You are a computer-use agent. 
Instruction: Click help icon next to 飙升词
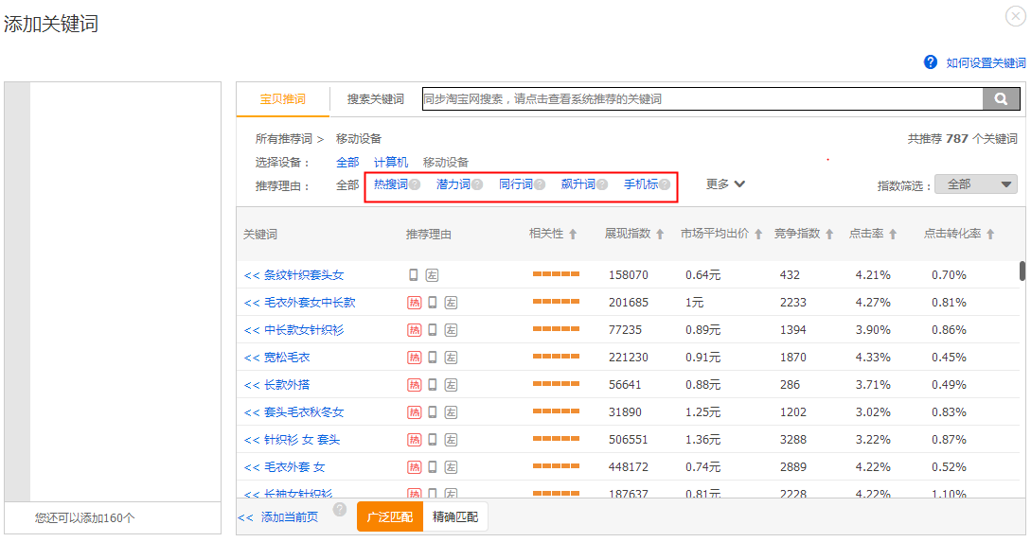(602, 184)
